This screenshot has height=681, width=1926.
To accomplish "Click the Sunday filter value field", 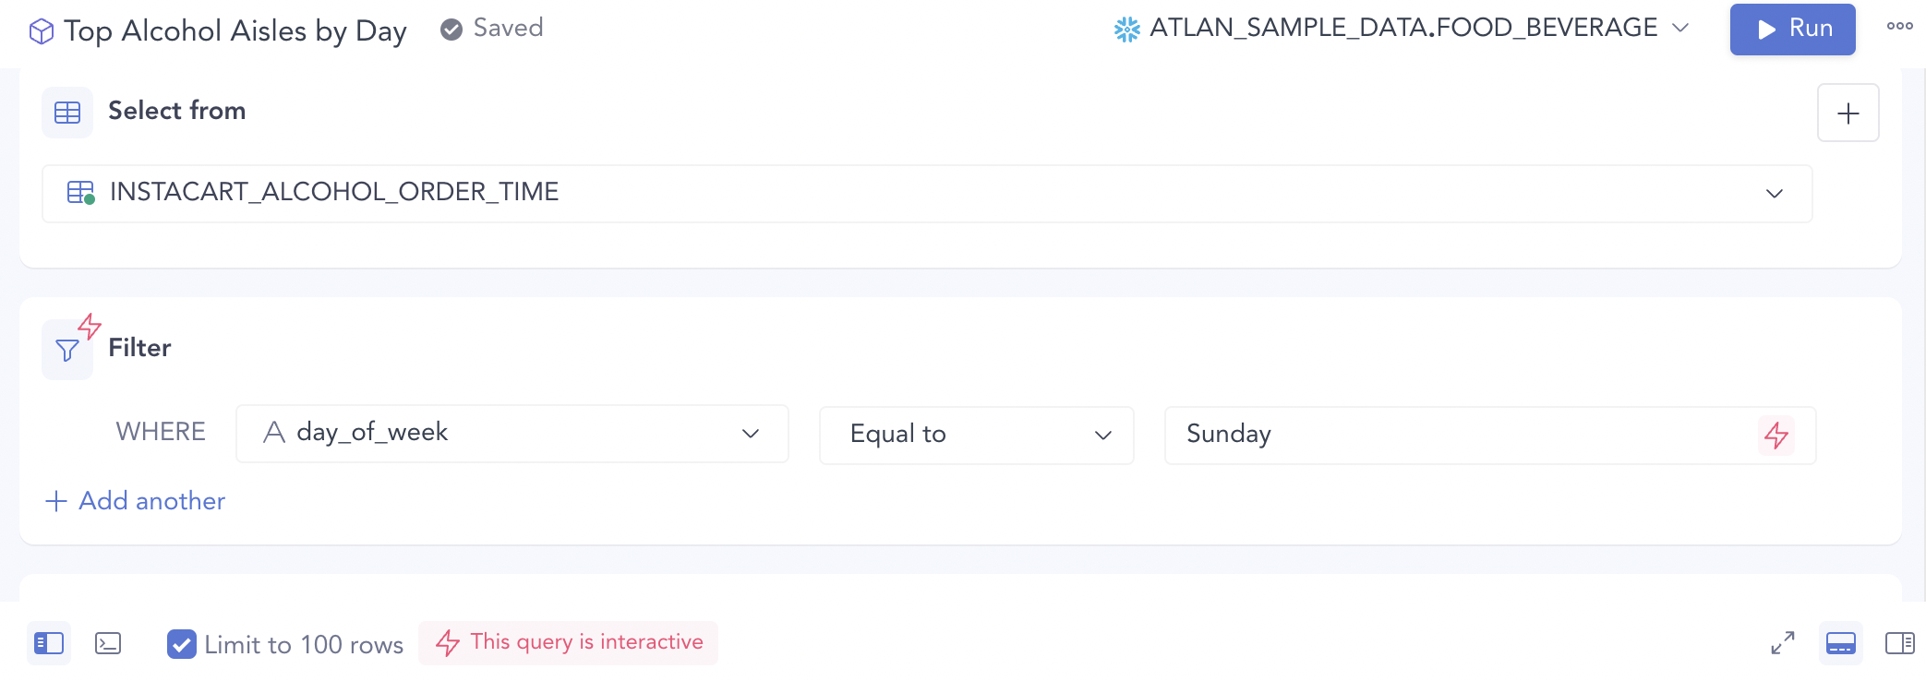I will pyautogui.click(x=1490, y=435).
